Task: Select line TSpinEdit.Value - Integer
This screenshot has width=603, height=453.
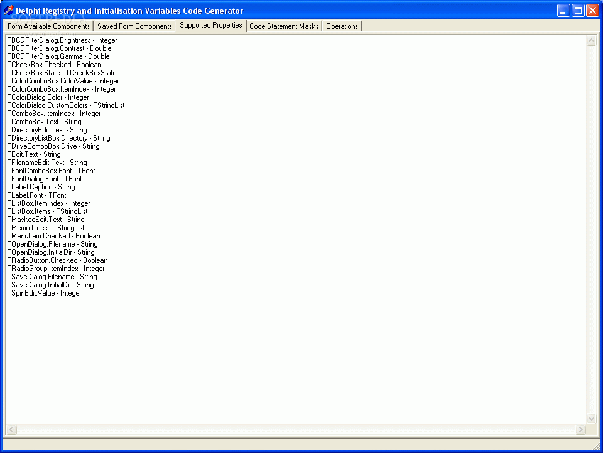Action: click(44, 293)
